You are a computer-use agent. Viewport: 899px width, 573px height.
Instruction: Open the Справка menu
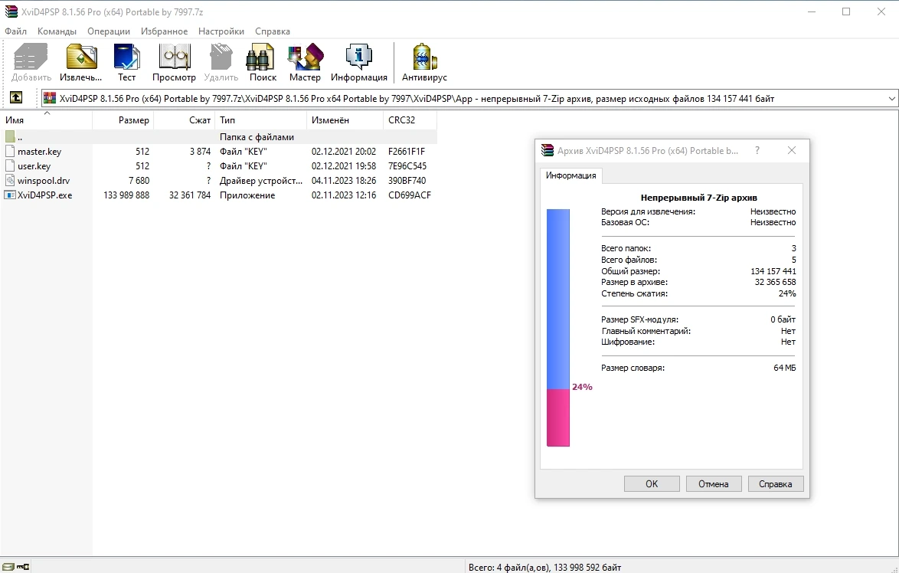click(273, 31)
